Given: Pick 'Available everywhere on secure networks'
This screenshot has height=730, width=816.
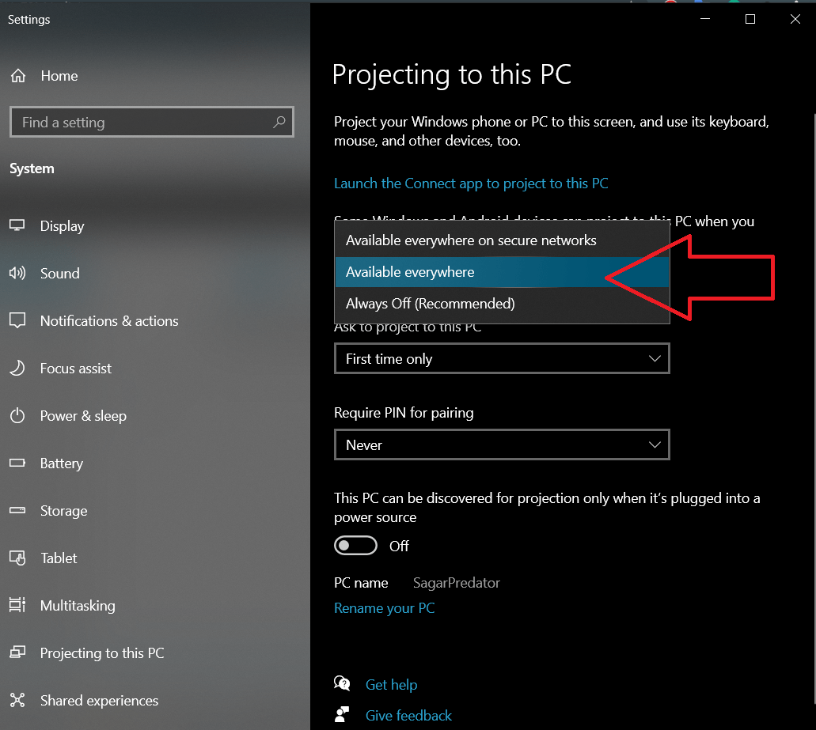Looking at the screenshot, I should (471, 240).
